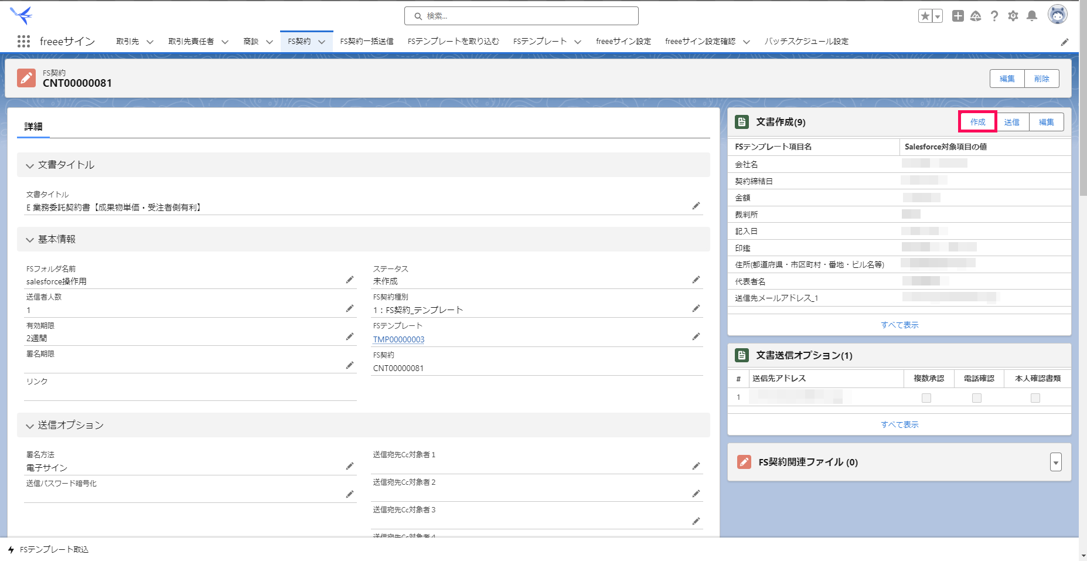The width and height of the screenshot is (1087, 561).
Task: Click すべて表示 under 文書送信オプション
Action: tap(899, 424)
